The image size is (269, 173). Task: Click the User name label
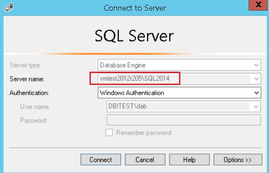(x=35, y=107)
